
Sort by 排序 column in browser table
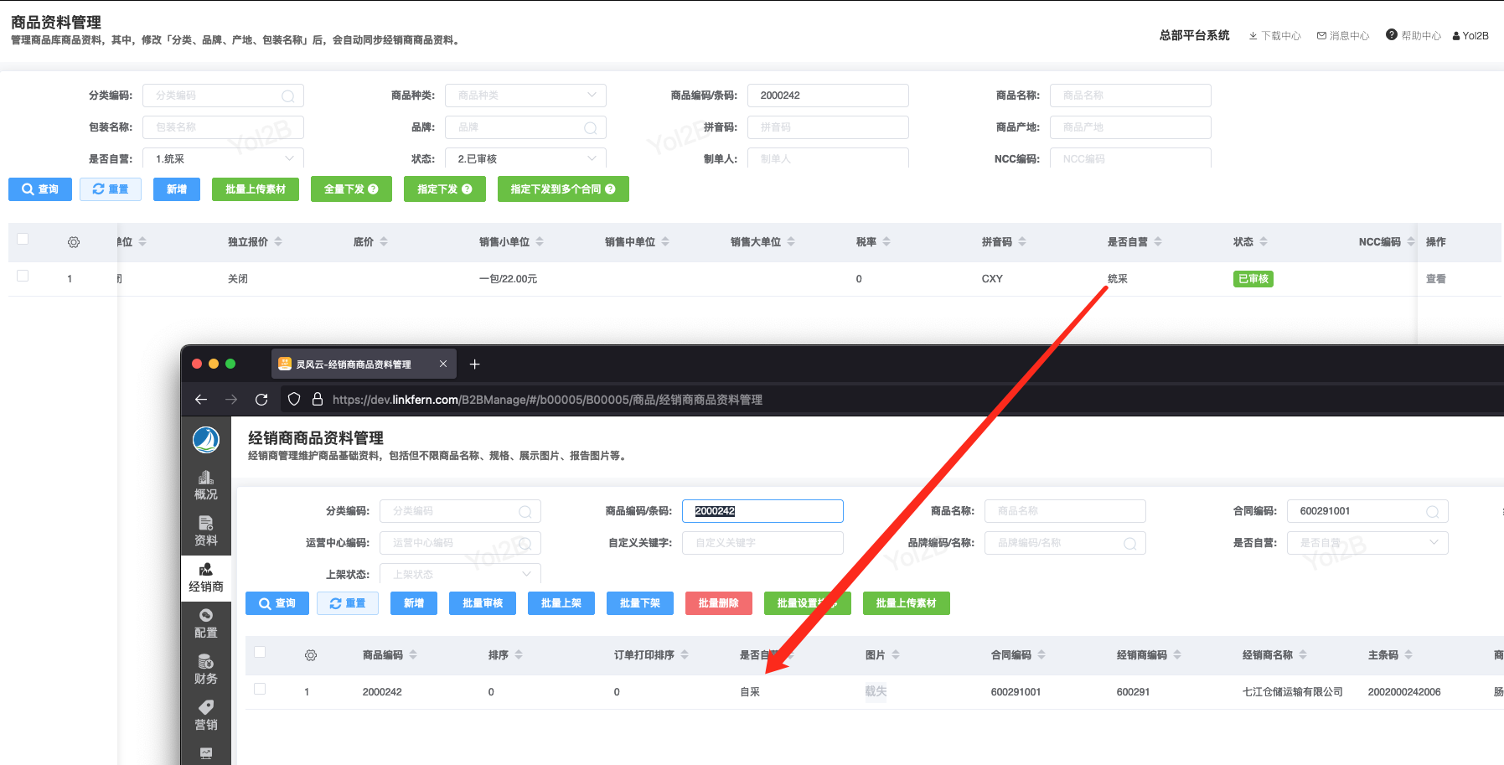click(519, 655)
